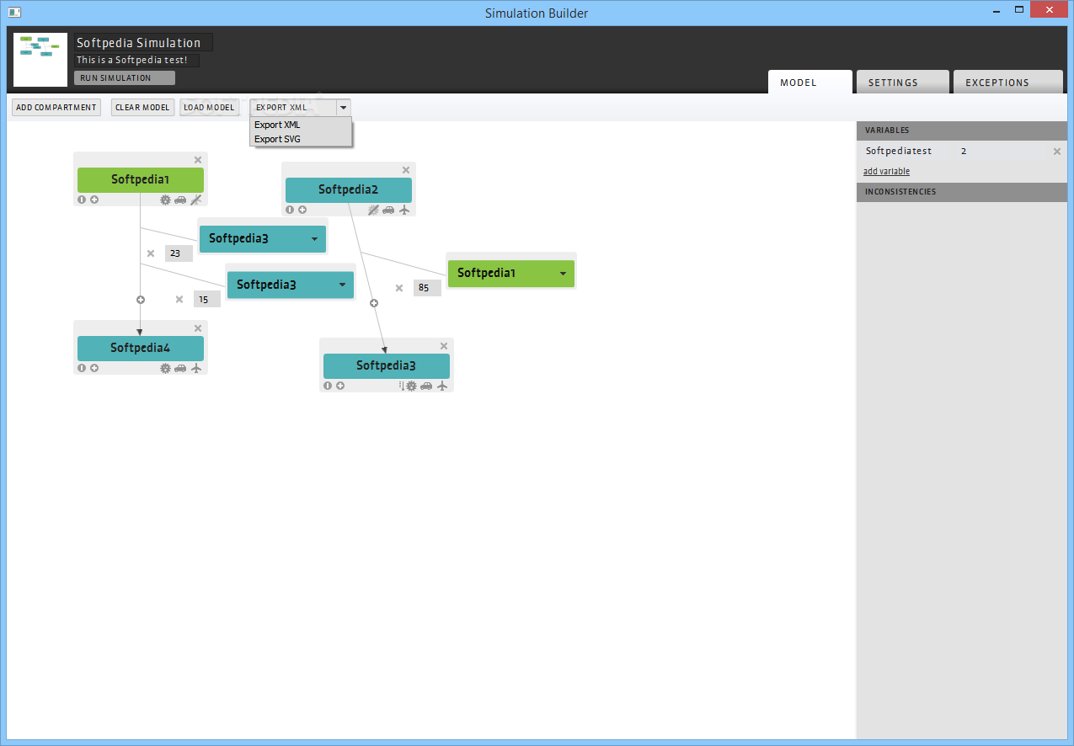Click the add variable link

pyautogui.click(x=886, y=172)
